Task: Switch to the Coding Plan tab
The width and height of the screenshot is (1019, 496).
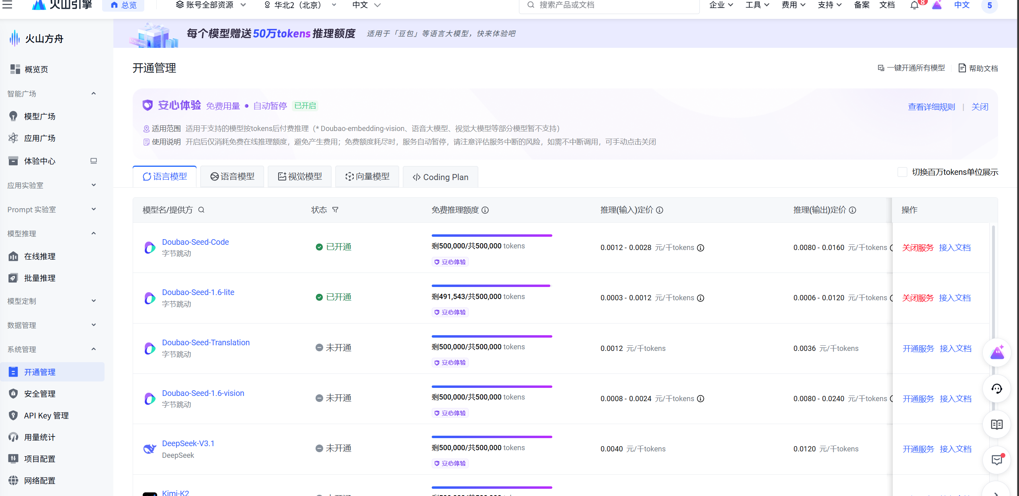Action: [x=441, y=177]
